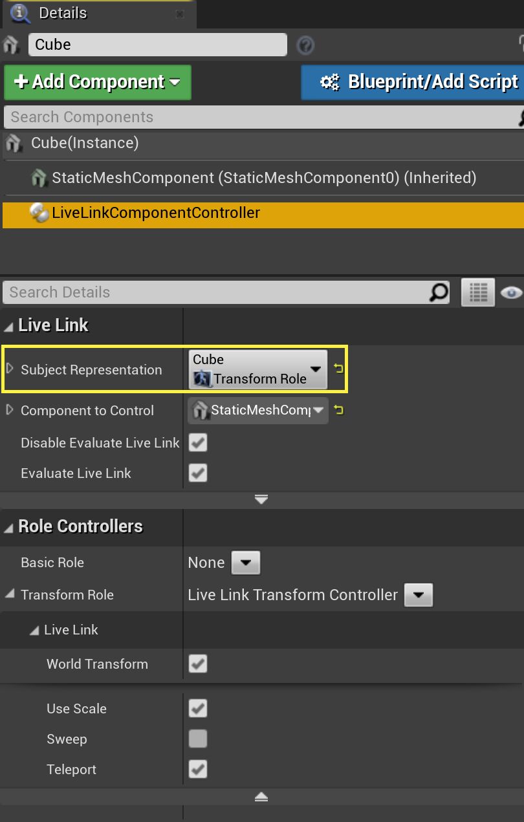Viewport: 524px width, 822px height.
Task: Click the eye display filter icon
Action: coord(512,292)
